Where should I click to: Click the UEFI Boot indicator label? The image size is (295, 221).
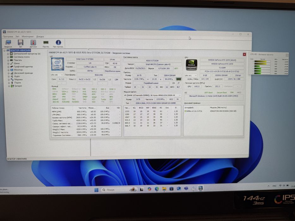tap(208, 93)
